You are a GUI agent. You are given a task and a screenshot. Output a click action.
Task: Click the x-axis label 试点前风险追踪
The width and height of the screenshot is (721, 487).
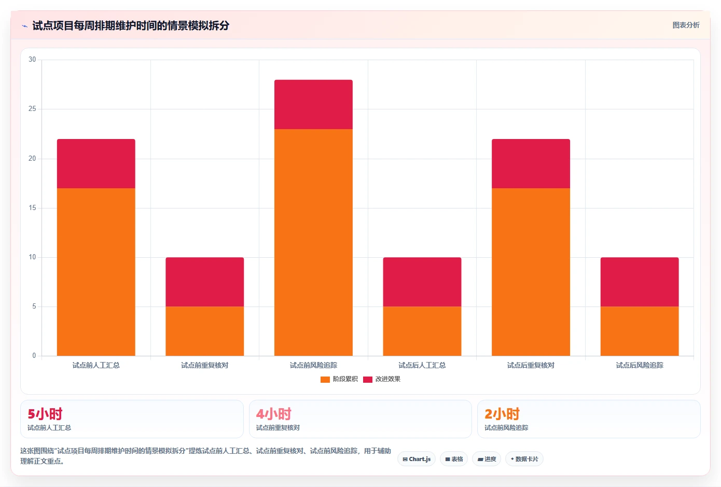[x=313, y=365]
